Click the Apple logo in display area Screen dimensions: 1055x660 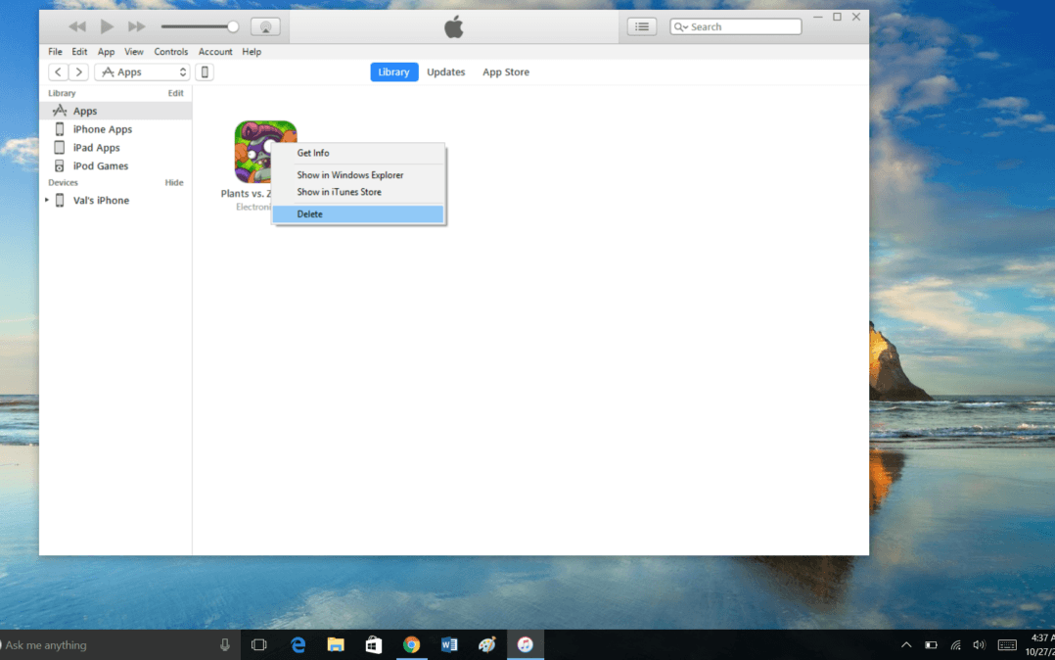click(454, 27)
